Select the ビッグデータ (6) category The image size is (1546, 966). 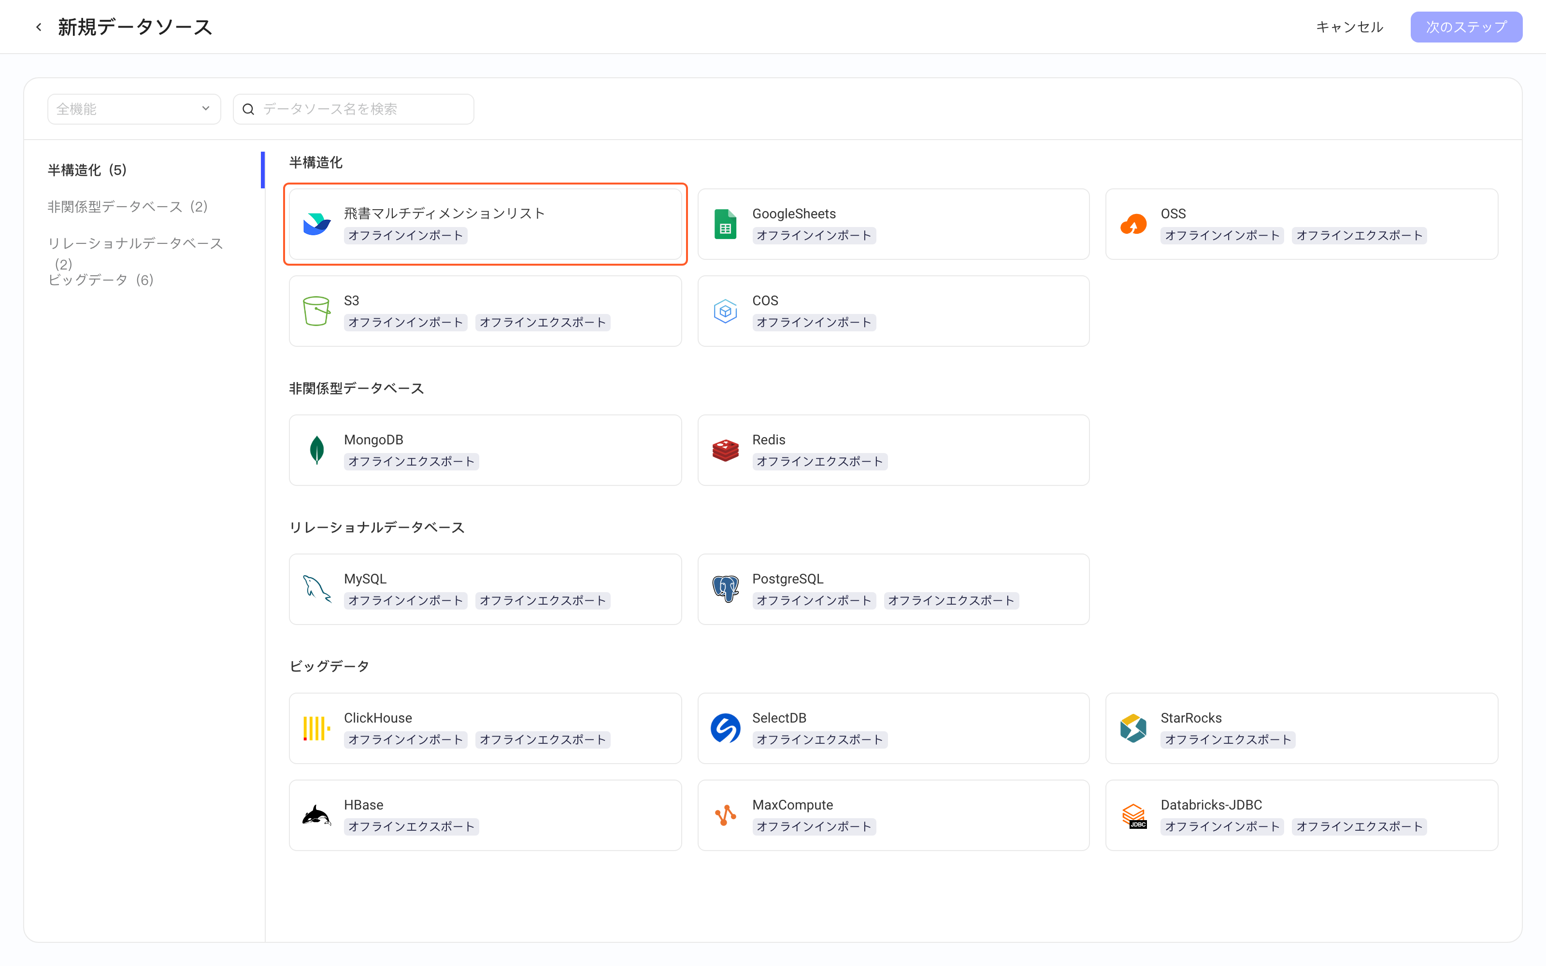(101, 280)
